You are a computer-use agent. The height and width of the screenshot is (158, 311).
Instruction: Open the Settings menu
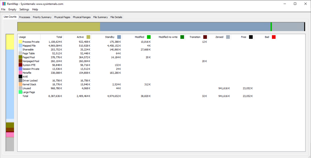click(x=24, y=10)
